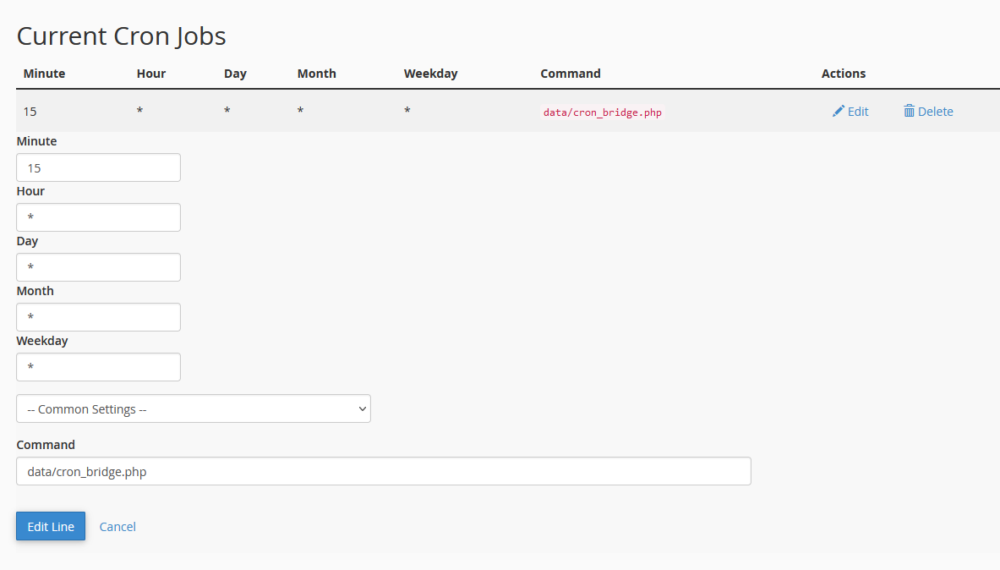Click the Minute column header in table
This screenshot has height=570, width=1000.
[x=44, y=74]
